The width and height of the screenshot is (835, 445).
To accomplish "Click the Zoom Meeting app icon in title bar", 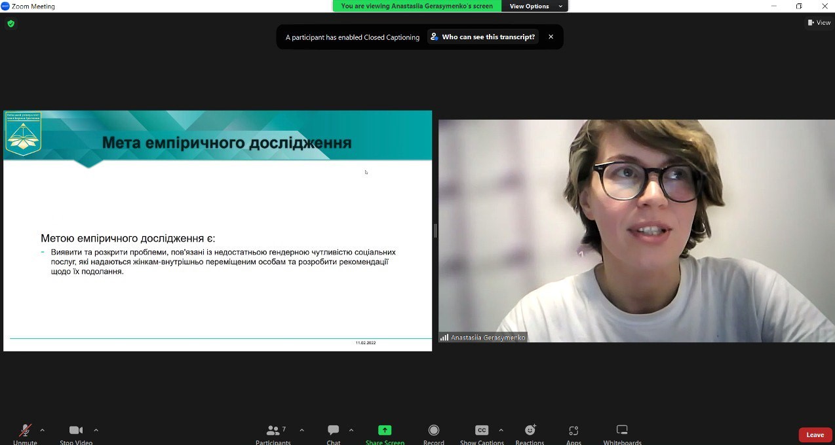I will [x=5, y=6].
